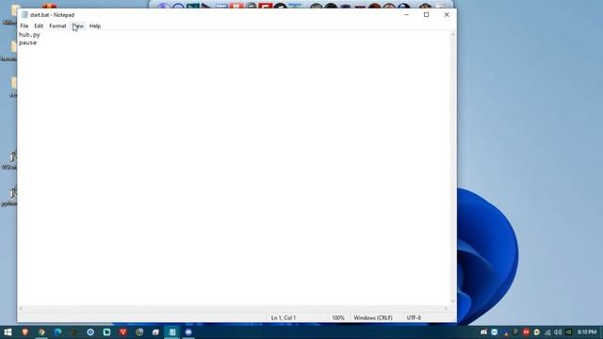Click the vertical scrollbar up arrow

point(452,35)
